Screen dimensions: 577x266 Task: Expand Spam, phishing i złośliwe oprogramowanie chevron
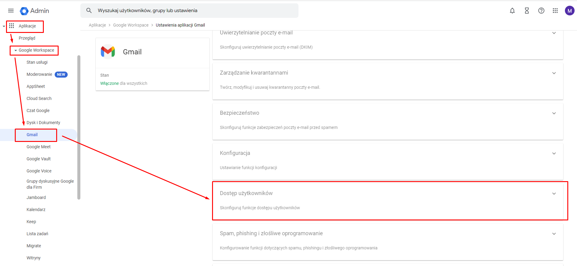(554, 234)
